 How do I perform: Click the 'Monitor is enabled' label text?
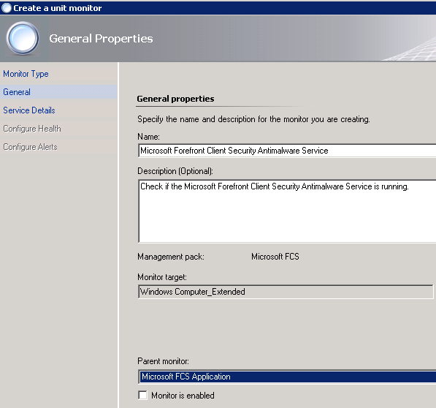point(183,395)
